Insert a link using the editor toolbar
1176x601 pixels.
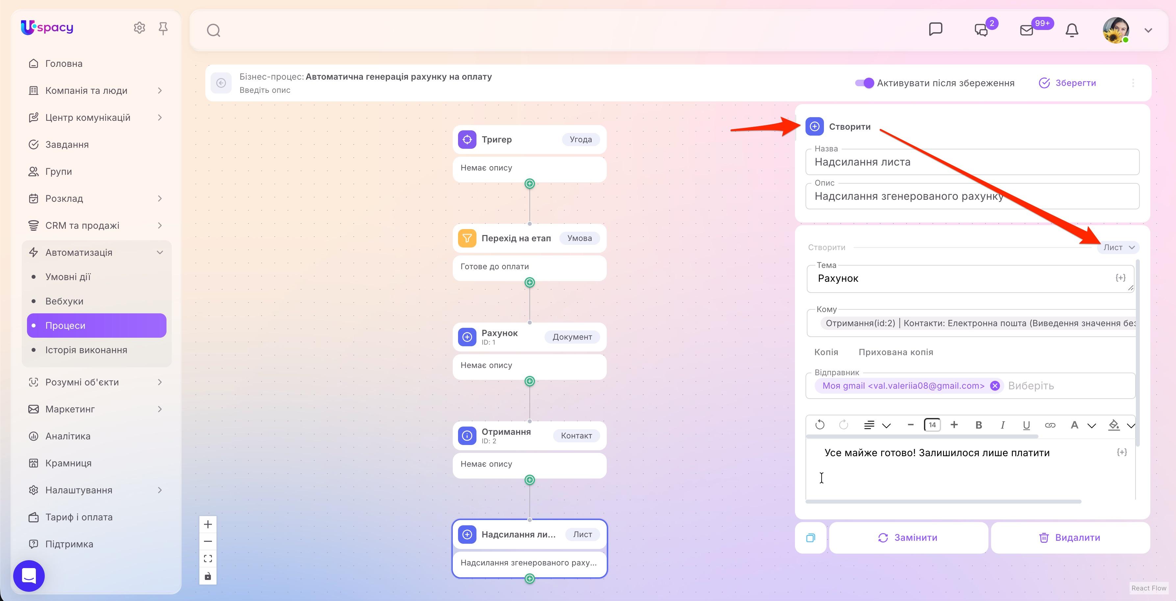click(x=1050, y=425)
